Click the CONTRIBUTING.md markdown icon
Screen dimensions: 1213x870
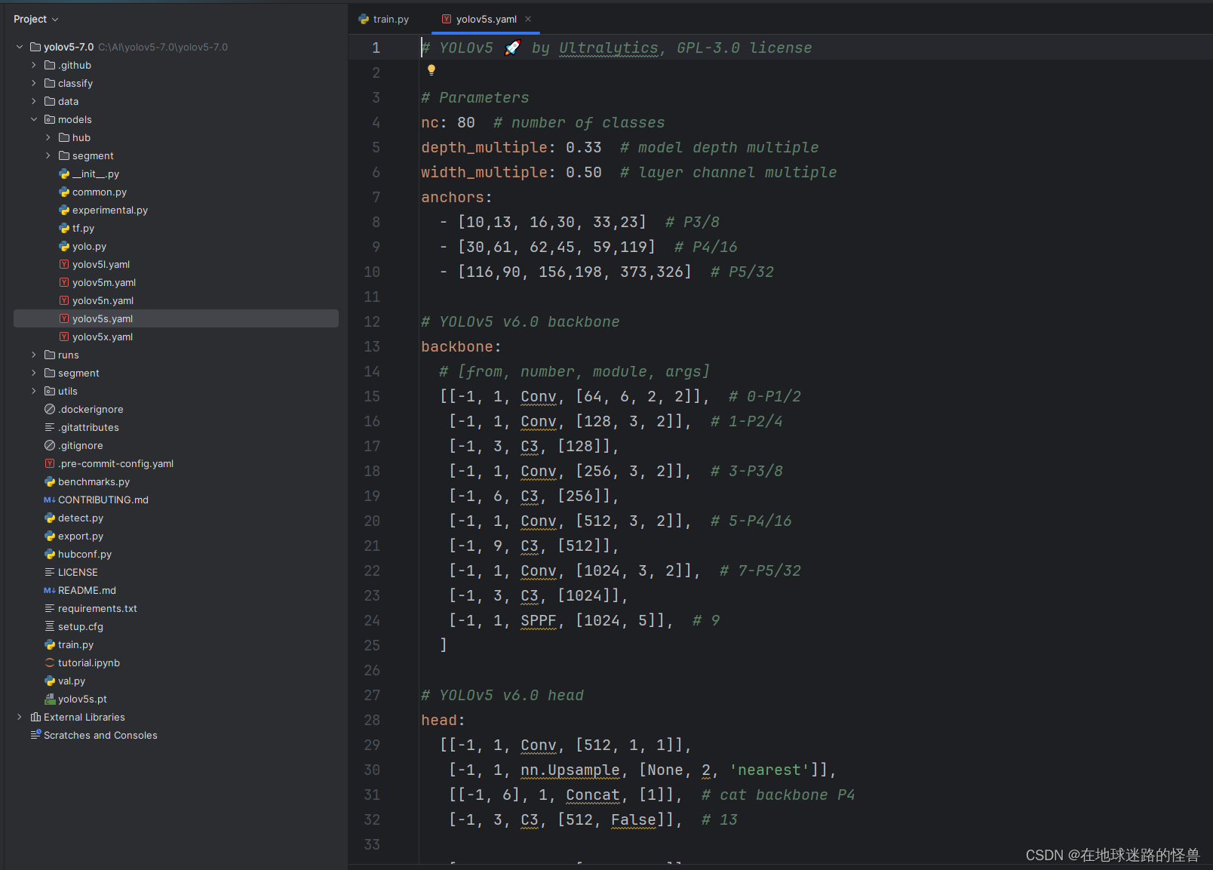(x=50, y=500)
